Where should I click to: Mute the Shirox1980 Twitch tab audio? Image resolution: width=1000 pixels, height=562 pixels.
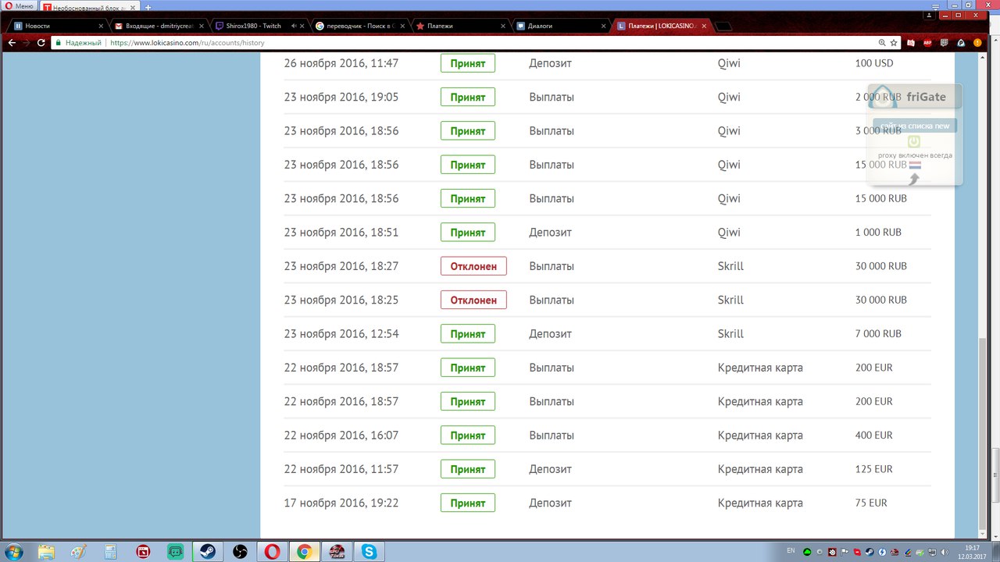point(293,26)
